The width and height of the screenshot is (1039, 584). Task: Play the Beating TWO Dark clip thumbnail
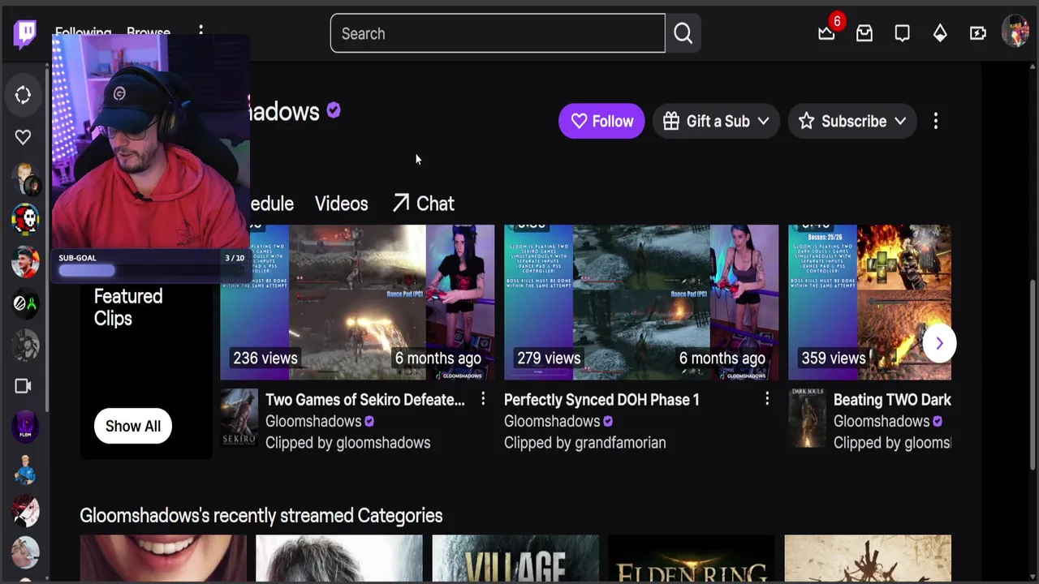pos(869,303)
